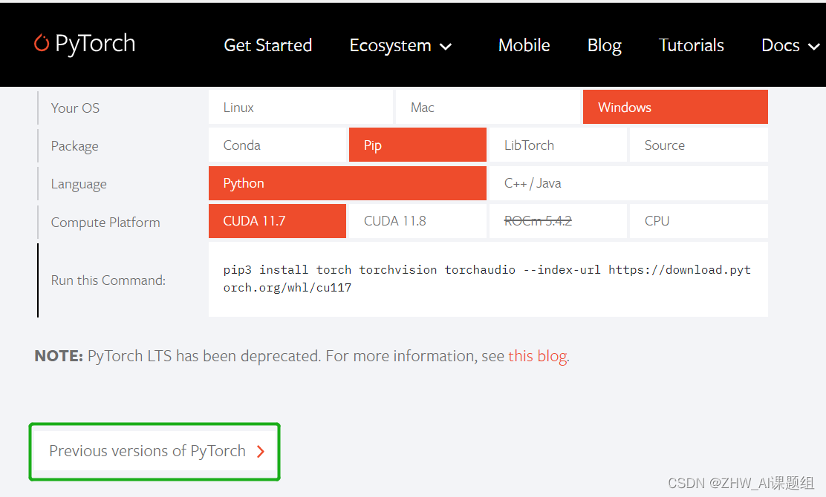
Task: Click the 'Compute Platform' row label
Action: coord(105,223)
